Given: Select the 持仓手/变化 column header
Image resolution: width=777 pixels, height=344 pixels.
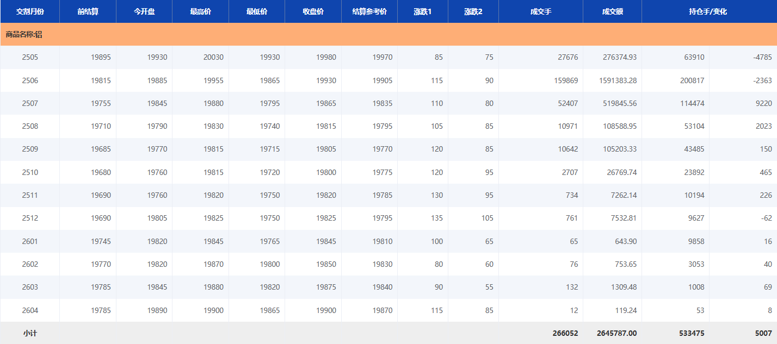Looking at the screenshot, I should click(708, 11).
